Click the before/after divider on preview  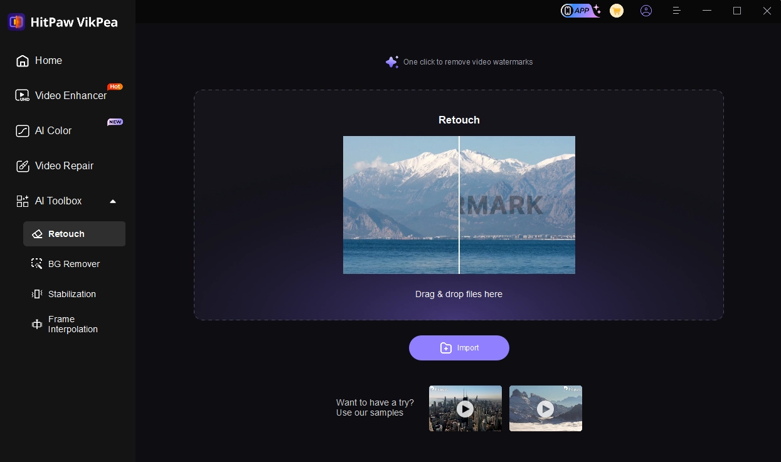[459, 205]
